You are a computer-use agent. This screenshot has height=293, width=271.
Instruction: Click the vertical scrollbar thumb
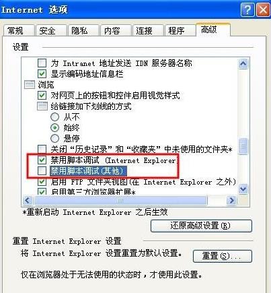[243, 146]
